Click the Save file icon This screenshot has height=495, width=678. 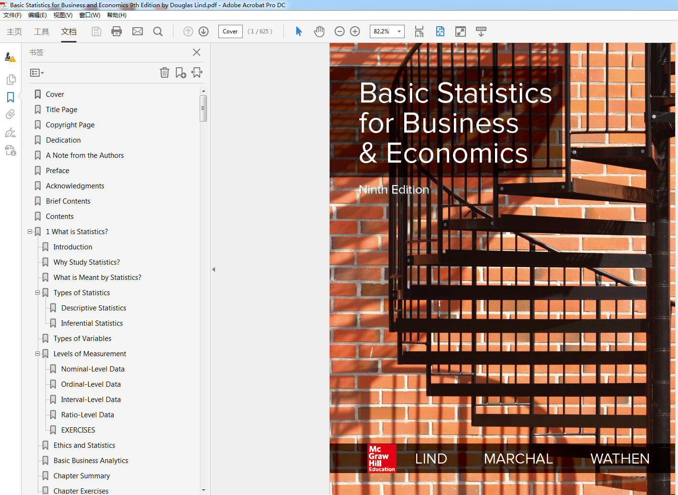(97, 31)
